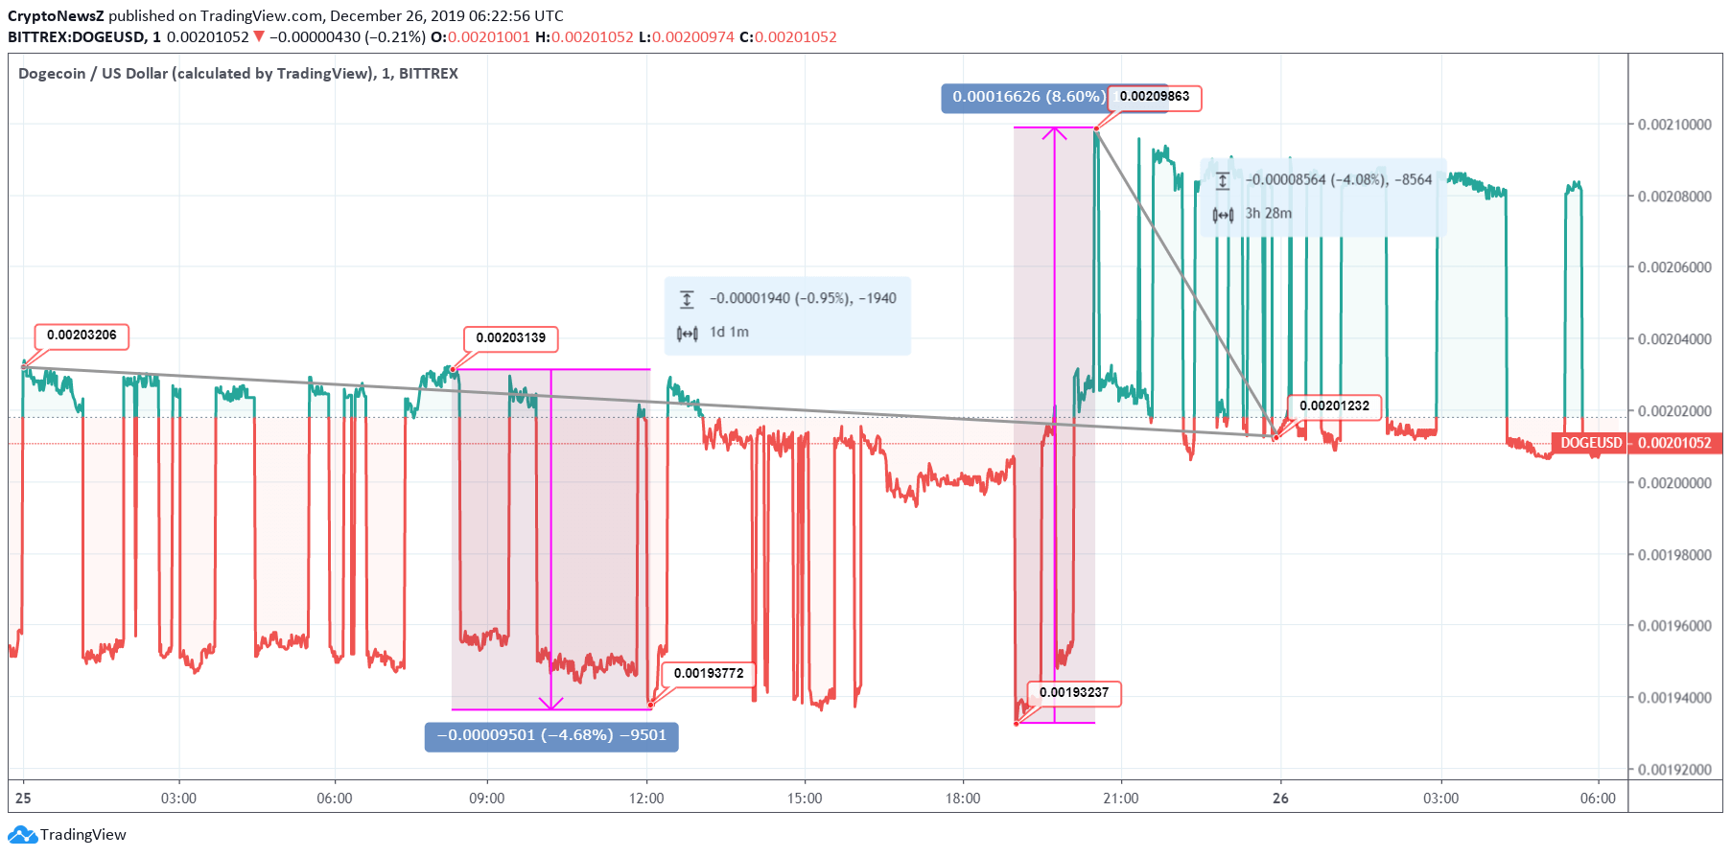Viewport: 1731px width, 857px height.
Task: Click the 0.00192000 price axis label
Action: tap(1674, 770)
